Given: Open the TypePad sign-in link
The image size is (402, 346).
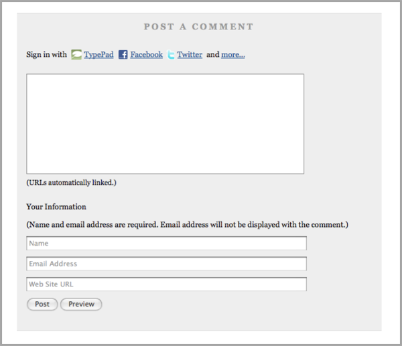Looking at the screenshot, I should 98,55.
